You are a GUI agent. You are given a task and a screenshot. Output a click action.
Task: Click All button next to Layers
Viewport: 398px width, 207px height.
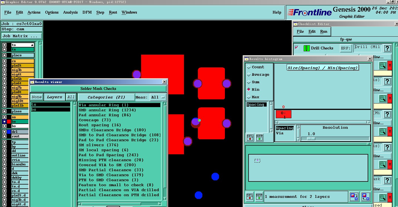(x=71, y=97)
